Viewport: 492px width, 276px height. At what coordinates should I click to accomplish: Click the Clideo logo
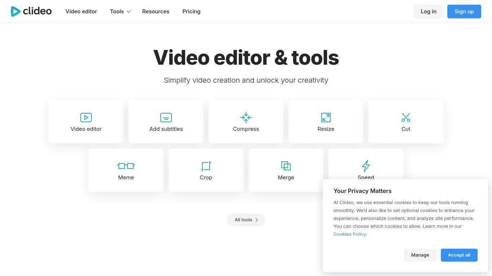coord(31,11)
